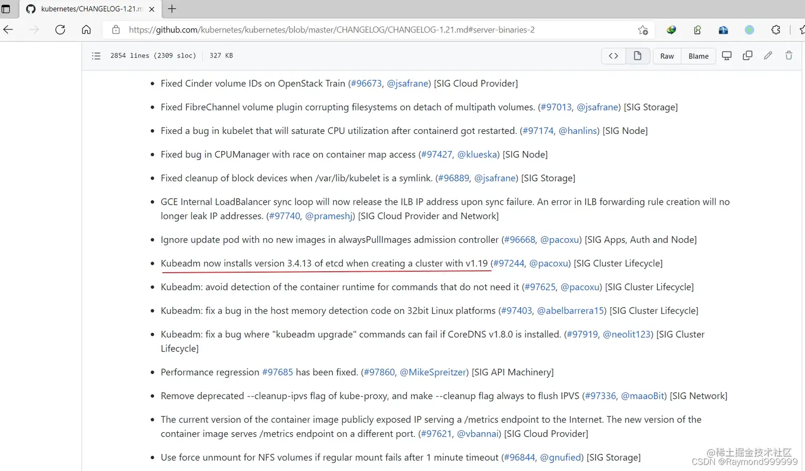Open @pacoxu profile on etcd 3.4.13 line
The height and width of the screenshot is (471, 805).
(x=548, y=264)
